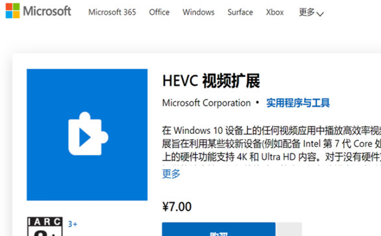Expand description with the blue 更多 link

tap(172, 174)
